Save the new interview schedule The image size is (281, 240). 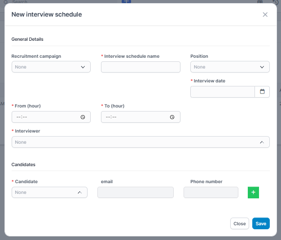pos(261,223)
